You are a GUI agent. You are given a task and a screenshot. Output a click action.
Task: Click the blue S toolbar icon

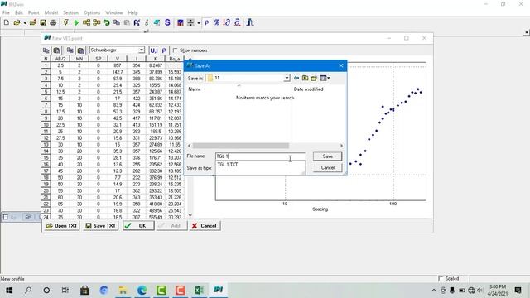(x=167, y=22)
